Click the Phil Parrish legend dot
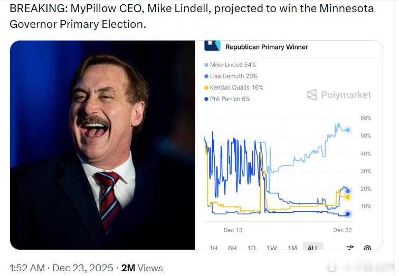The height and width of the screenshot is (276, 399). click(x=206, y=99)
